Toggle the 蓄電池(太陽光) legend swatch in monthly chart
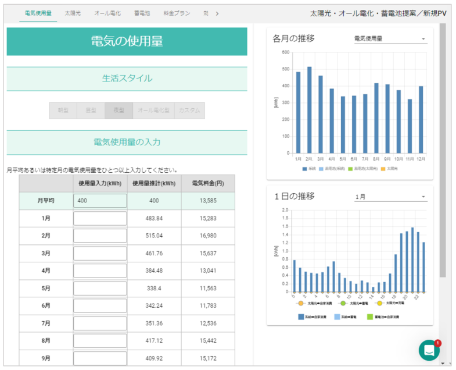456x370 pixels. (350, 169)
